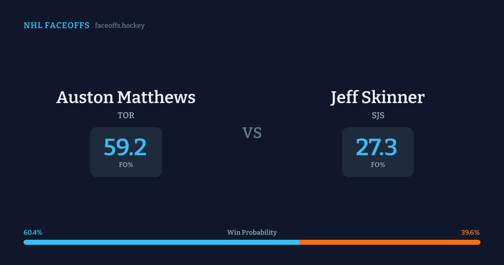Click the VS text between players
This screenshot has width=504, height=265.
[x=252, y=133]
